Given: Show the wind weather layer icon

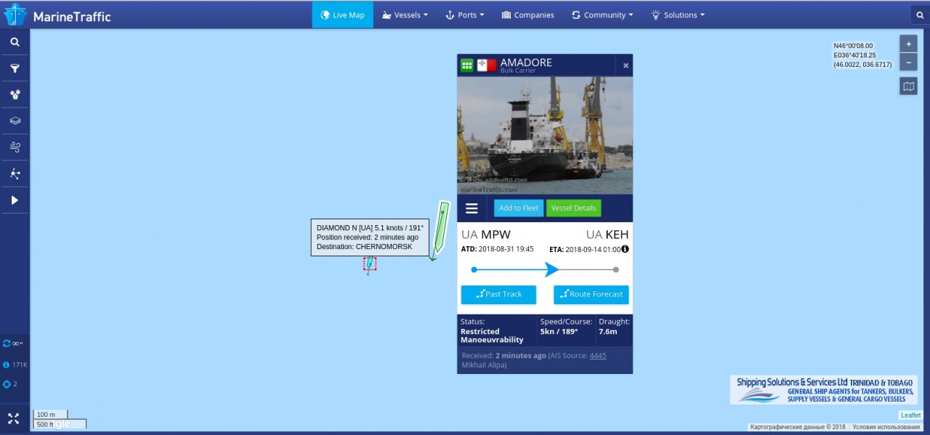Looking at the screenshot, I should coord(15,147).
